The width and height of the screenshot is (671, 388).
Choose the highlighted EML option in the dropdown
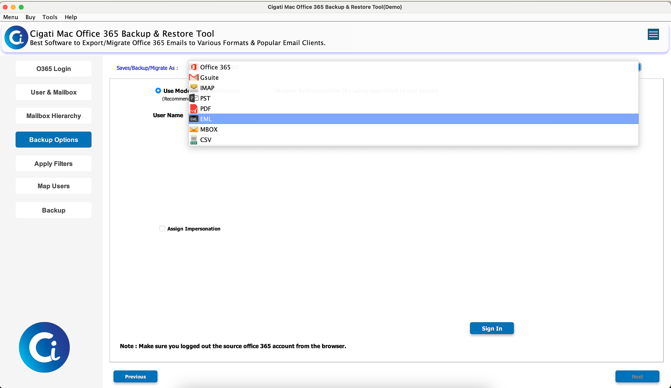(206, 119)
